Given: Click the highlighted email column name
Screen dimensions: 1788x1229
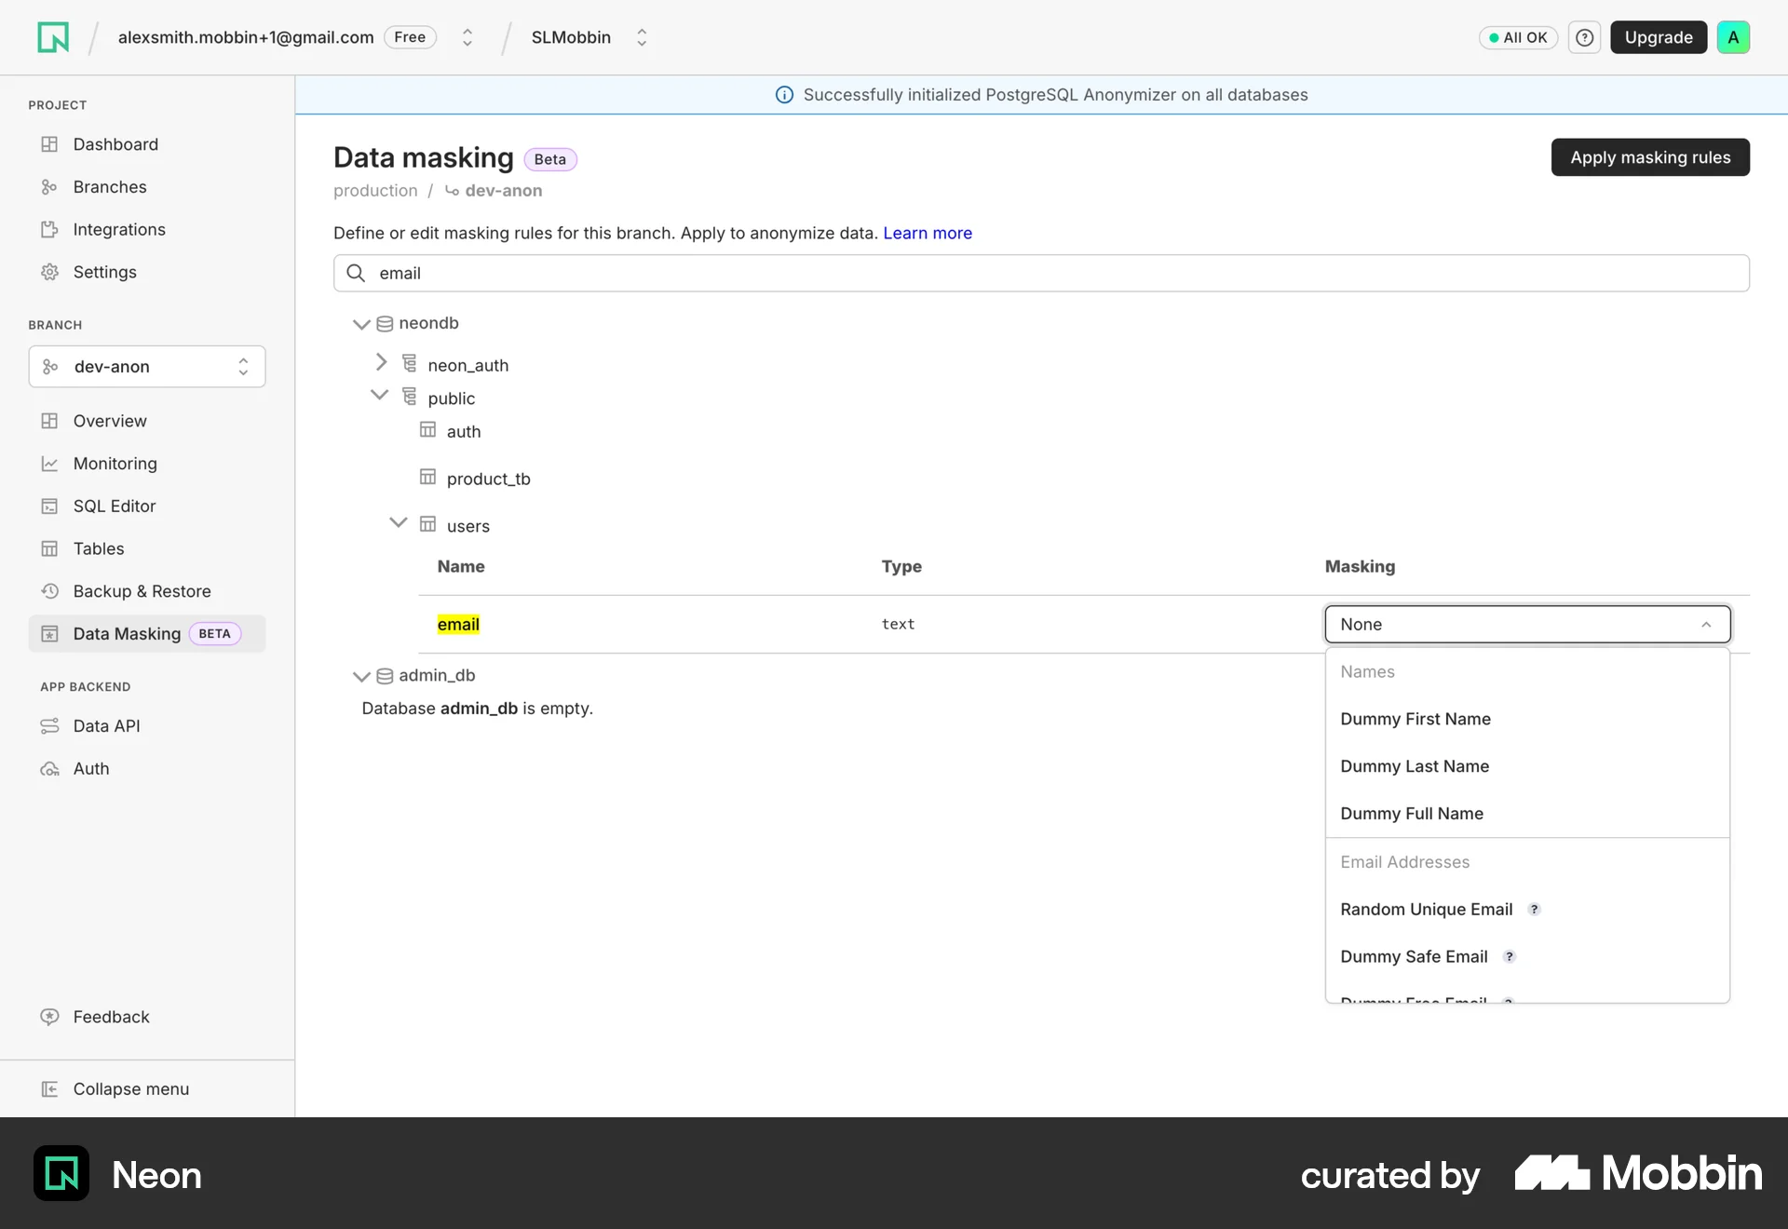Looking at the screenshot, I should pos(458,625).
